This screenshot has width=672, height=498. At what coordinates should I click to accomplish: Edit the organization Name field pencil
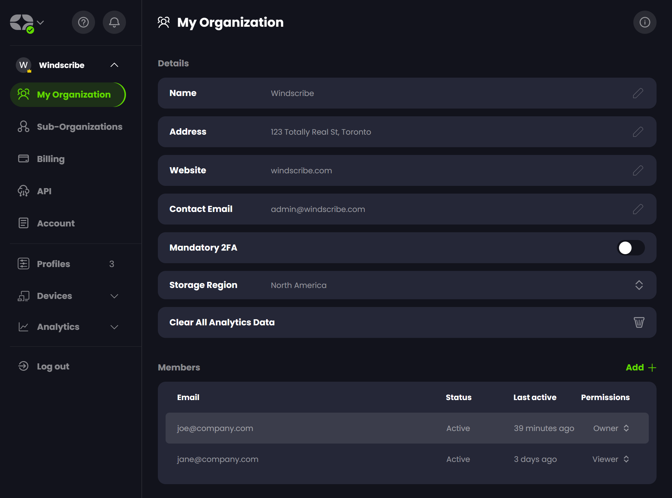point(638,93)
